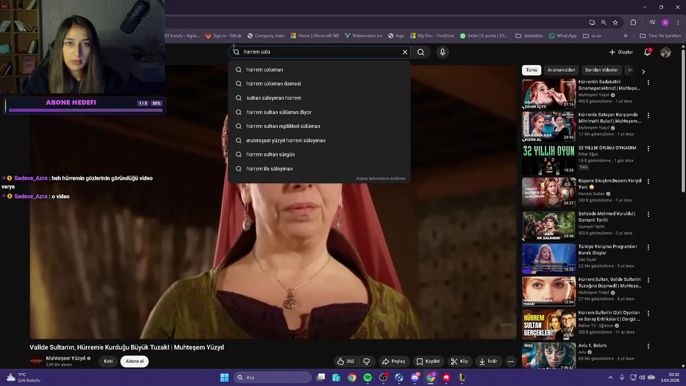
Task: Open options for 'Şehzade Mehmed Vuruldu' video
Action: coord(648,214)
